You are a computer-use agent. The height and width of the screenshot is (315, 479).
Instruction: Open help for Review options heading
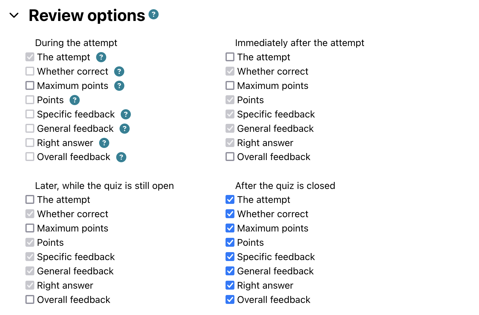tap(153, 14)
